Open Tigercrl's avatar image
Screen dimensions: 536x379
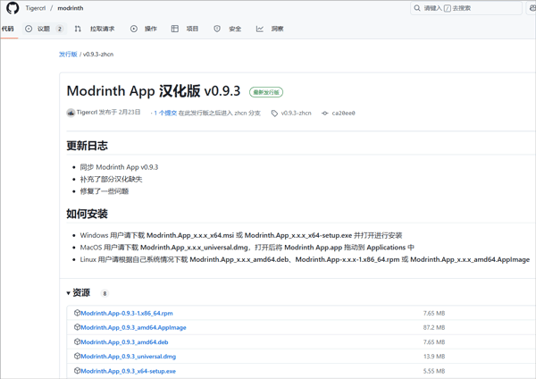tap(71, 113)
